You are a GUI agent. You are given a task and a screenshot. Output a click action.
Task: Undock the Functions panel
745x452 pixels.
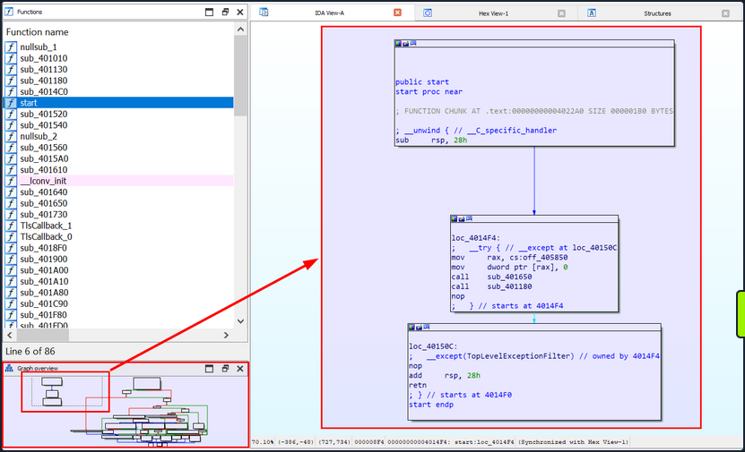click(x=225, y=12)
